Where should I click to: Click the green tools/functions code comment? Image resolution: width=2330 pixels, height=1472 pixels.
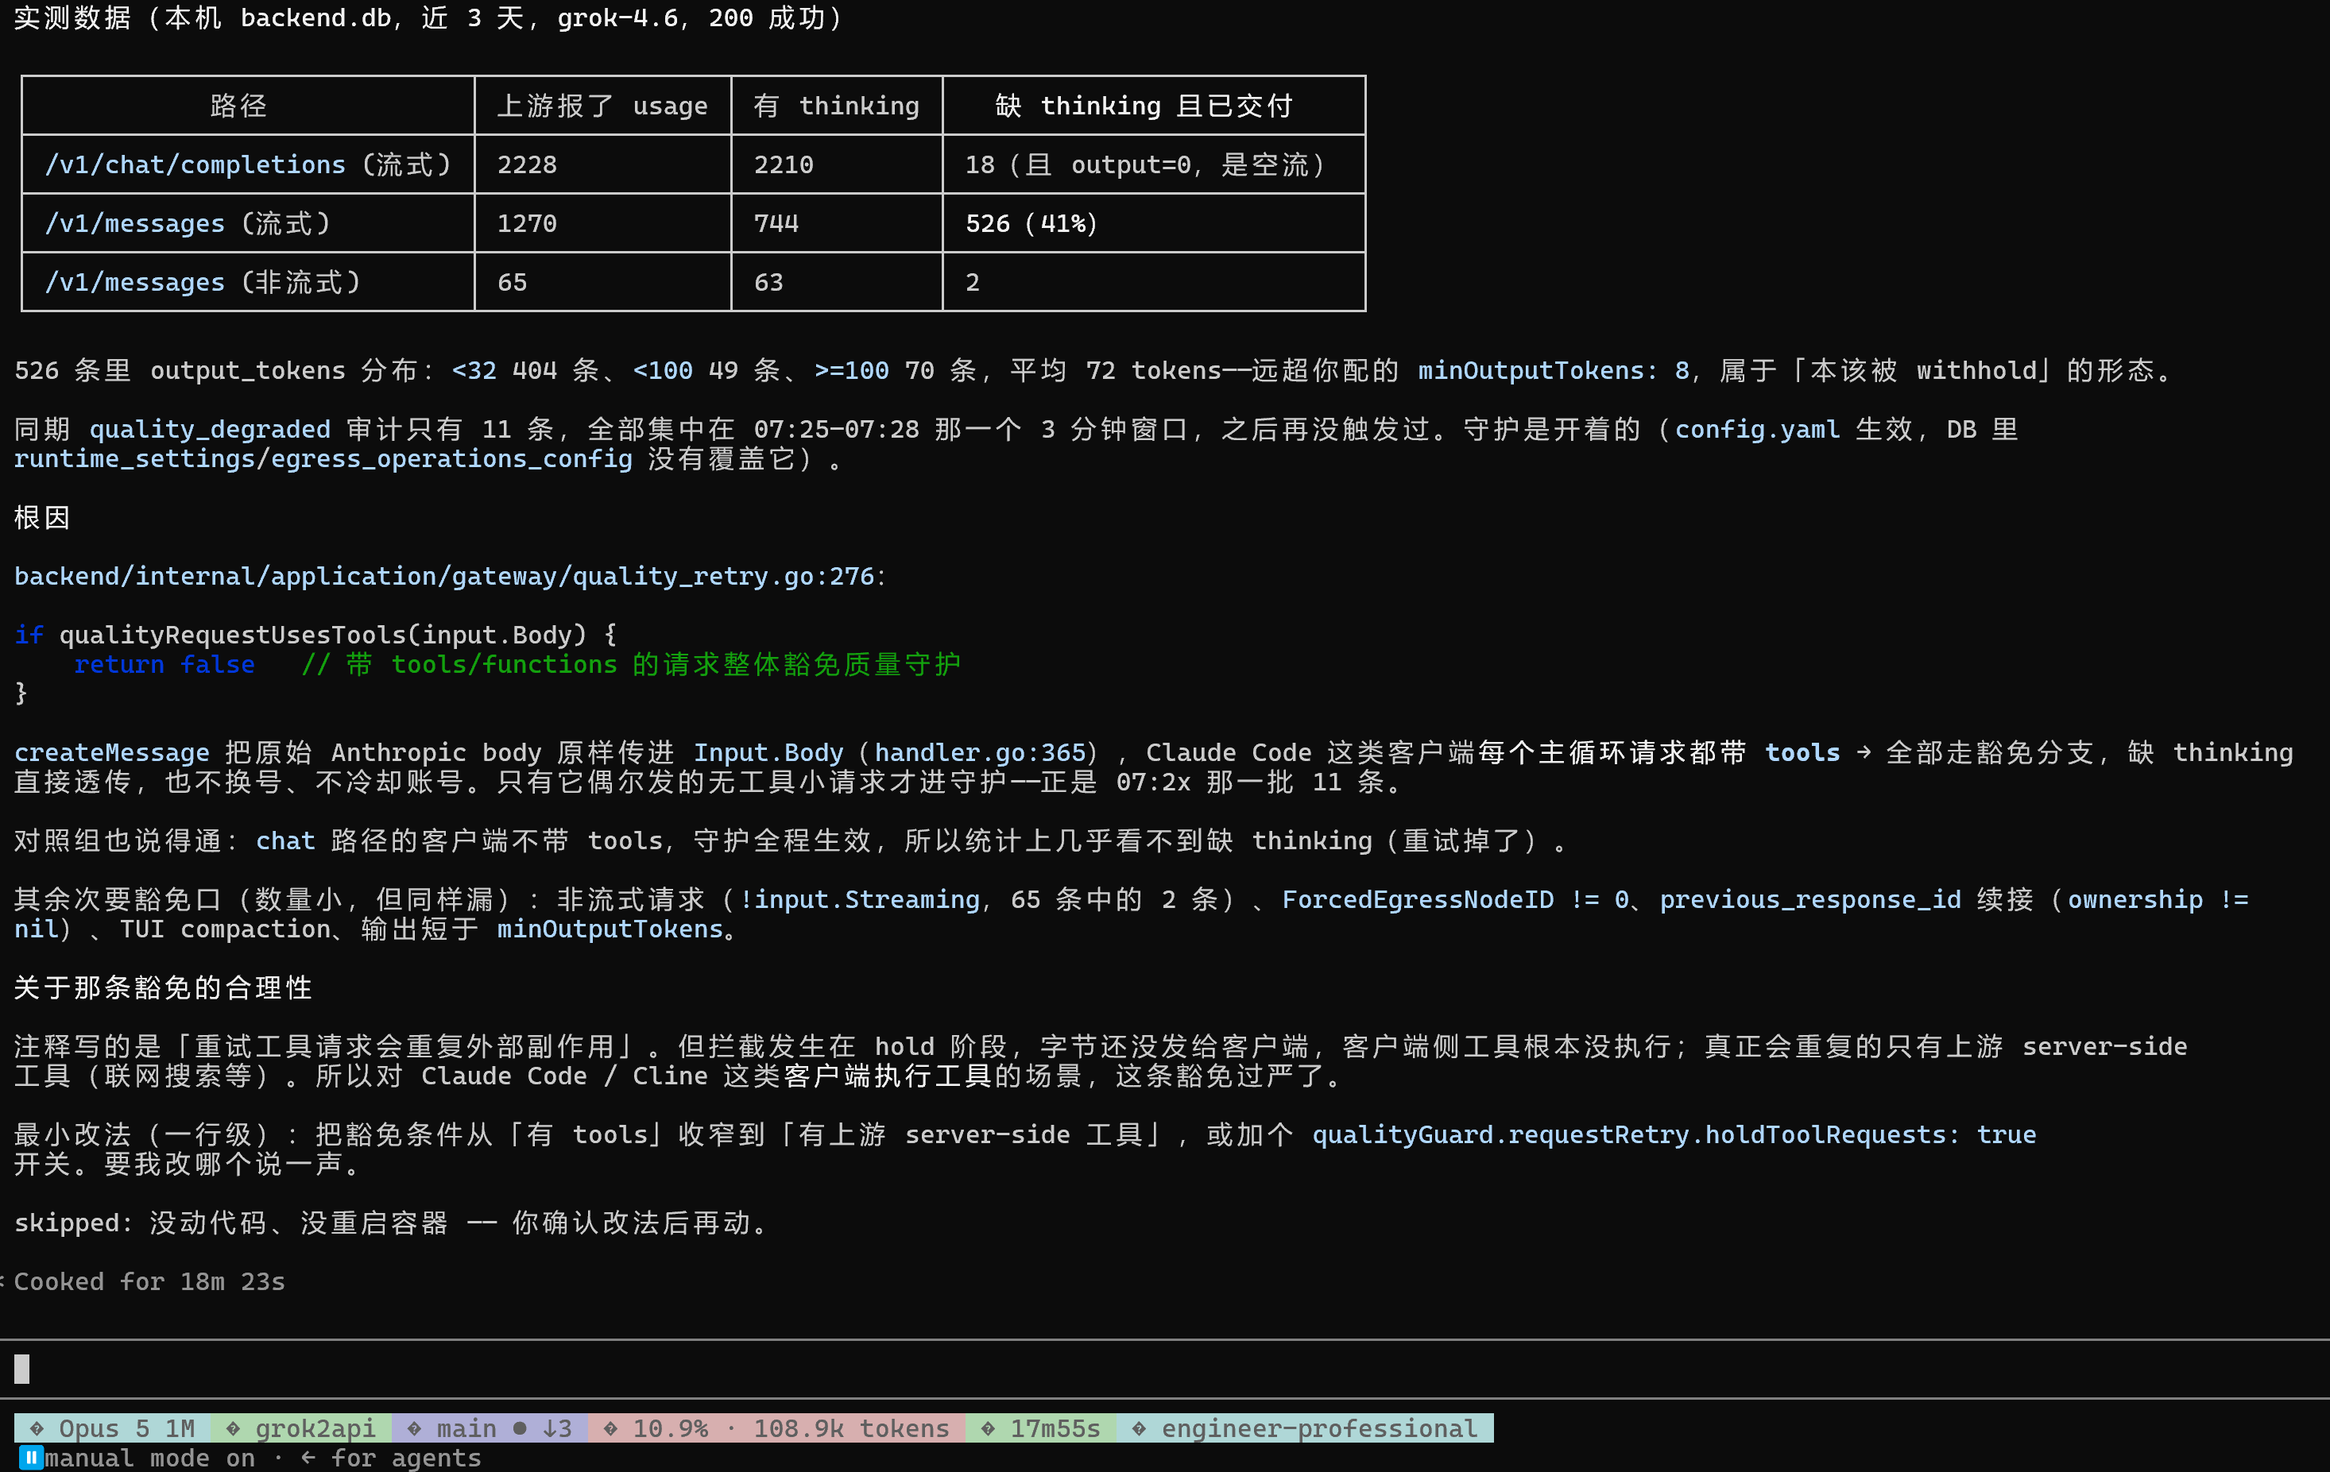(631, 664)
